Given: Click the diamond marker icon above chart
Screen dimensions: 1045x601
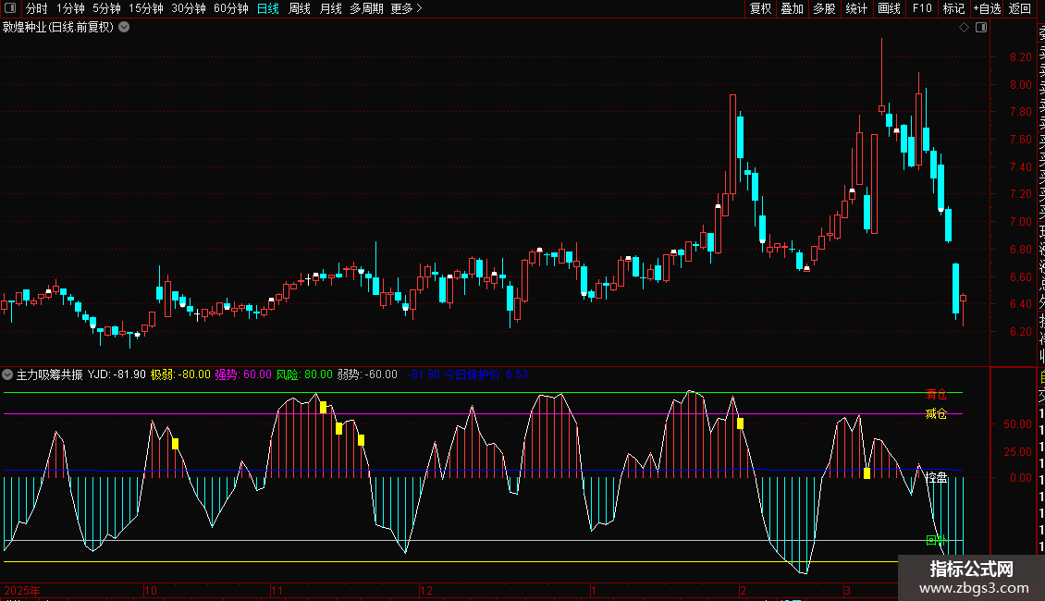Looking at the screenshot, I should (x=964, y=28).
